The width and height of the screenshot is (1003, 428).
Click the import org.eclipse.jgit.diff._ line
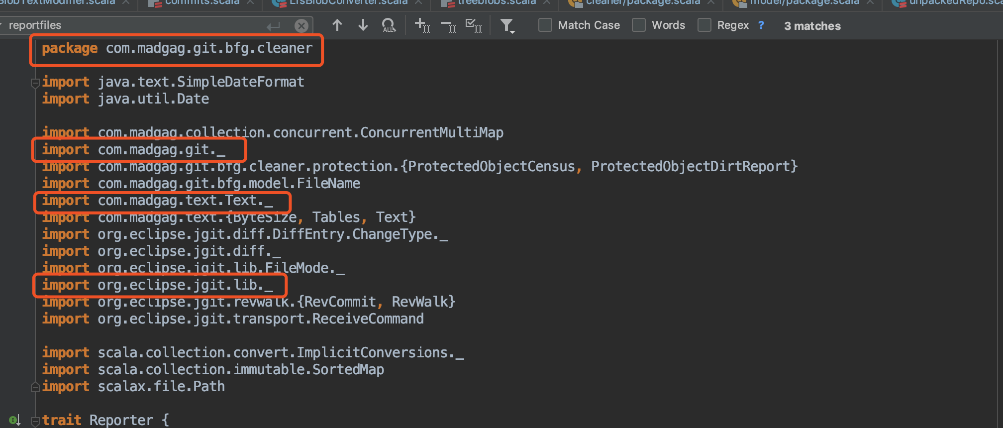pyautogui.click(x=161, y=251)
